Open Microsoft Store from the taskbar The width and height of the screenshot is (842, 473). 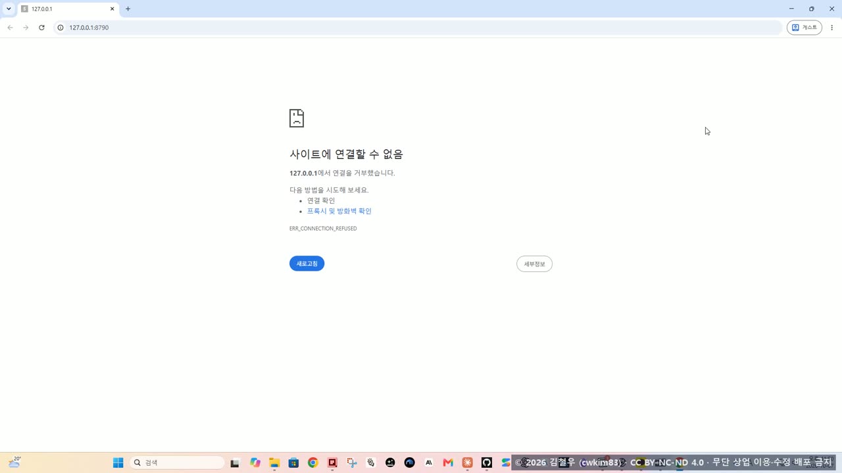click(293, 462)
